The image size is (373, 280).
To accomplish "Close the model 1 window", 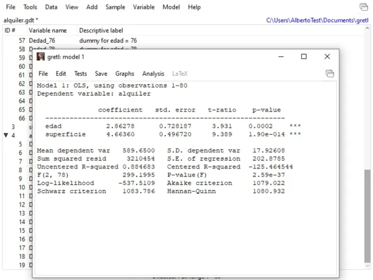I will (x=327, y=56).
